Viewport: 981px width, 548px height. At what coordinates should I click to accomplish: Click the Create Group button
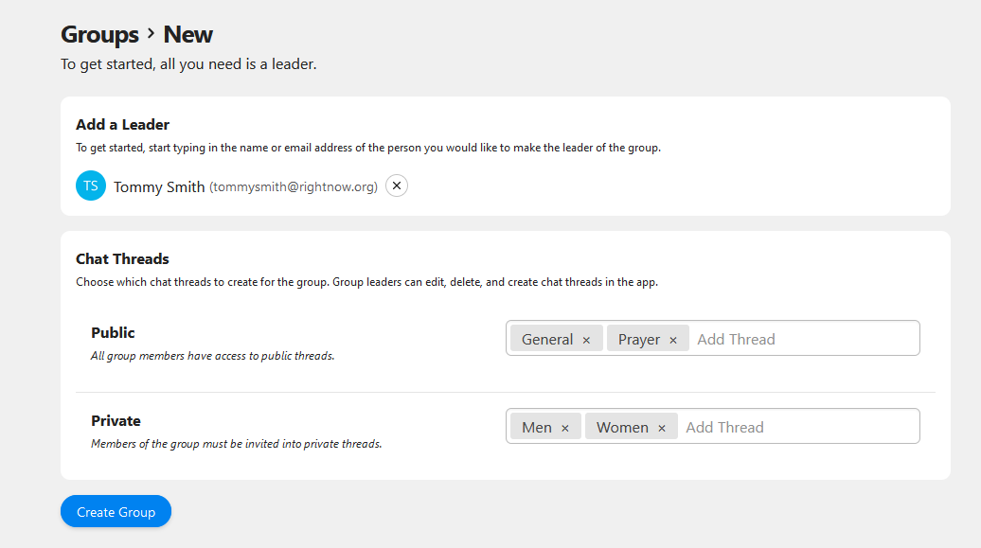[x=116, y=512]
